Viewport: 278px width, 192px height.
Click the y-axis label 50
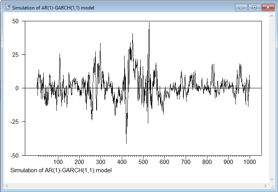click(x=15, y=21)
